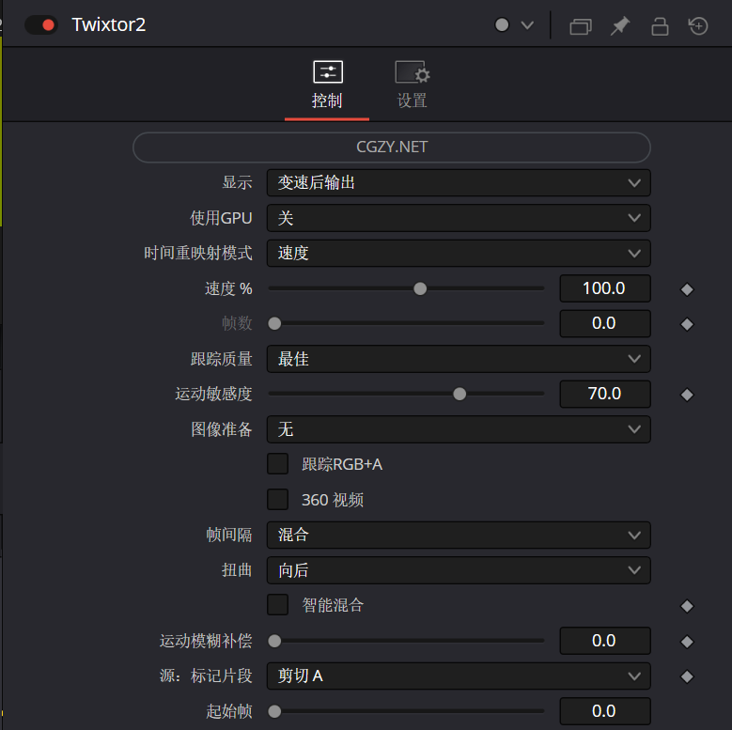The width and height of the screenshot is (732, 730).
Task: Enable the 360 视频 checkbox
Action: point(278,500)
